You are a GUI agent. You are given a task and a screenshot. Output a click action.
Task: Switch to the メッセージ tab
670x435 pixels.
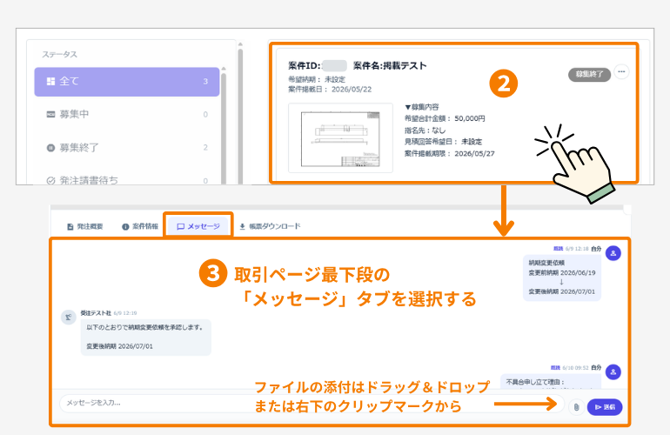click(x=198, y=226)
